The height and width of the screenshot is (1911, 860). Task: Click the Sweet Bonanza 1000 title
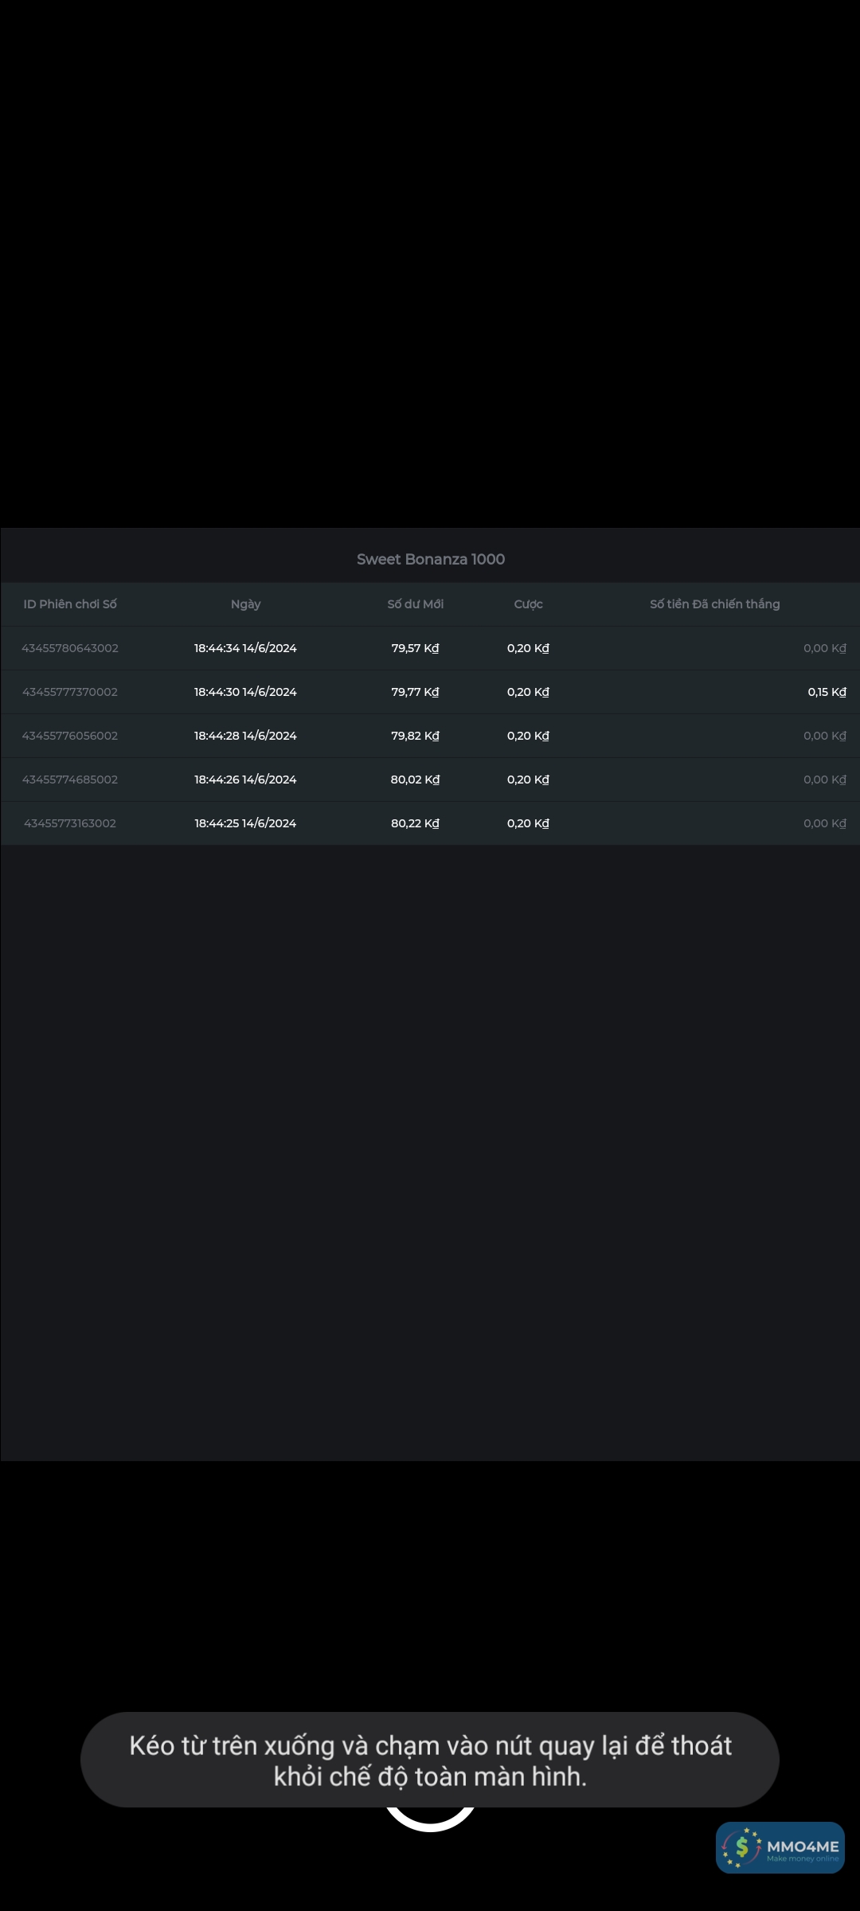pyautogui.click(x=430, y=559)
